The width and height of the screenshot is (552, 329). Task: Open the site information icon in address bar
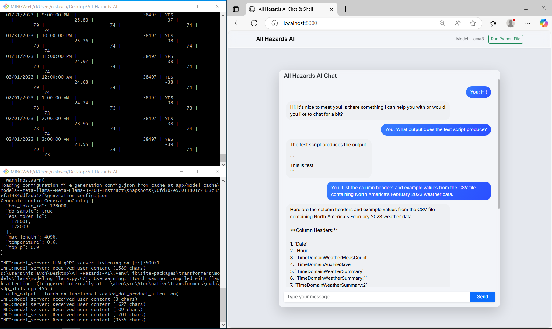click(x=274, y=23)
